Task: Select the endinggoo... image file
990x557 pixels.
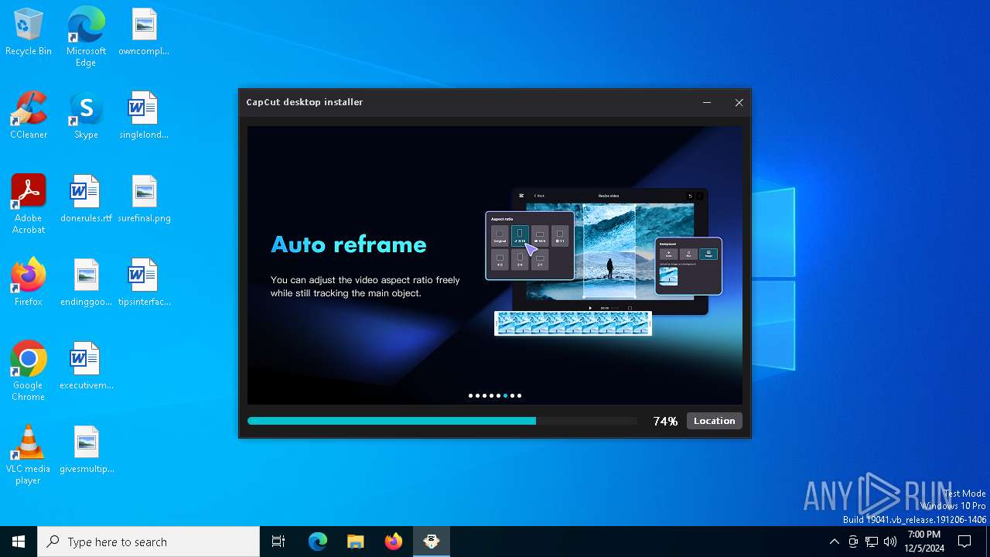Action: [86, 283]
